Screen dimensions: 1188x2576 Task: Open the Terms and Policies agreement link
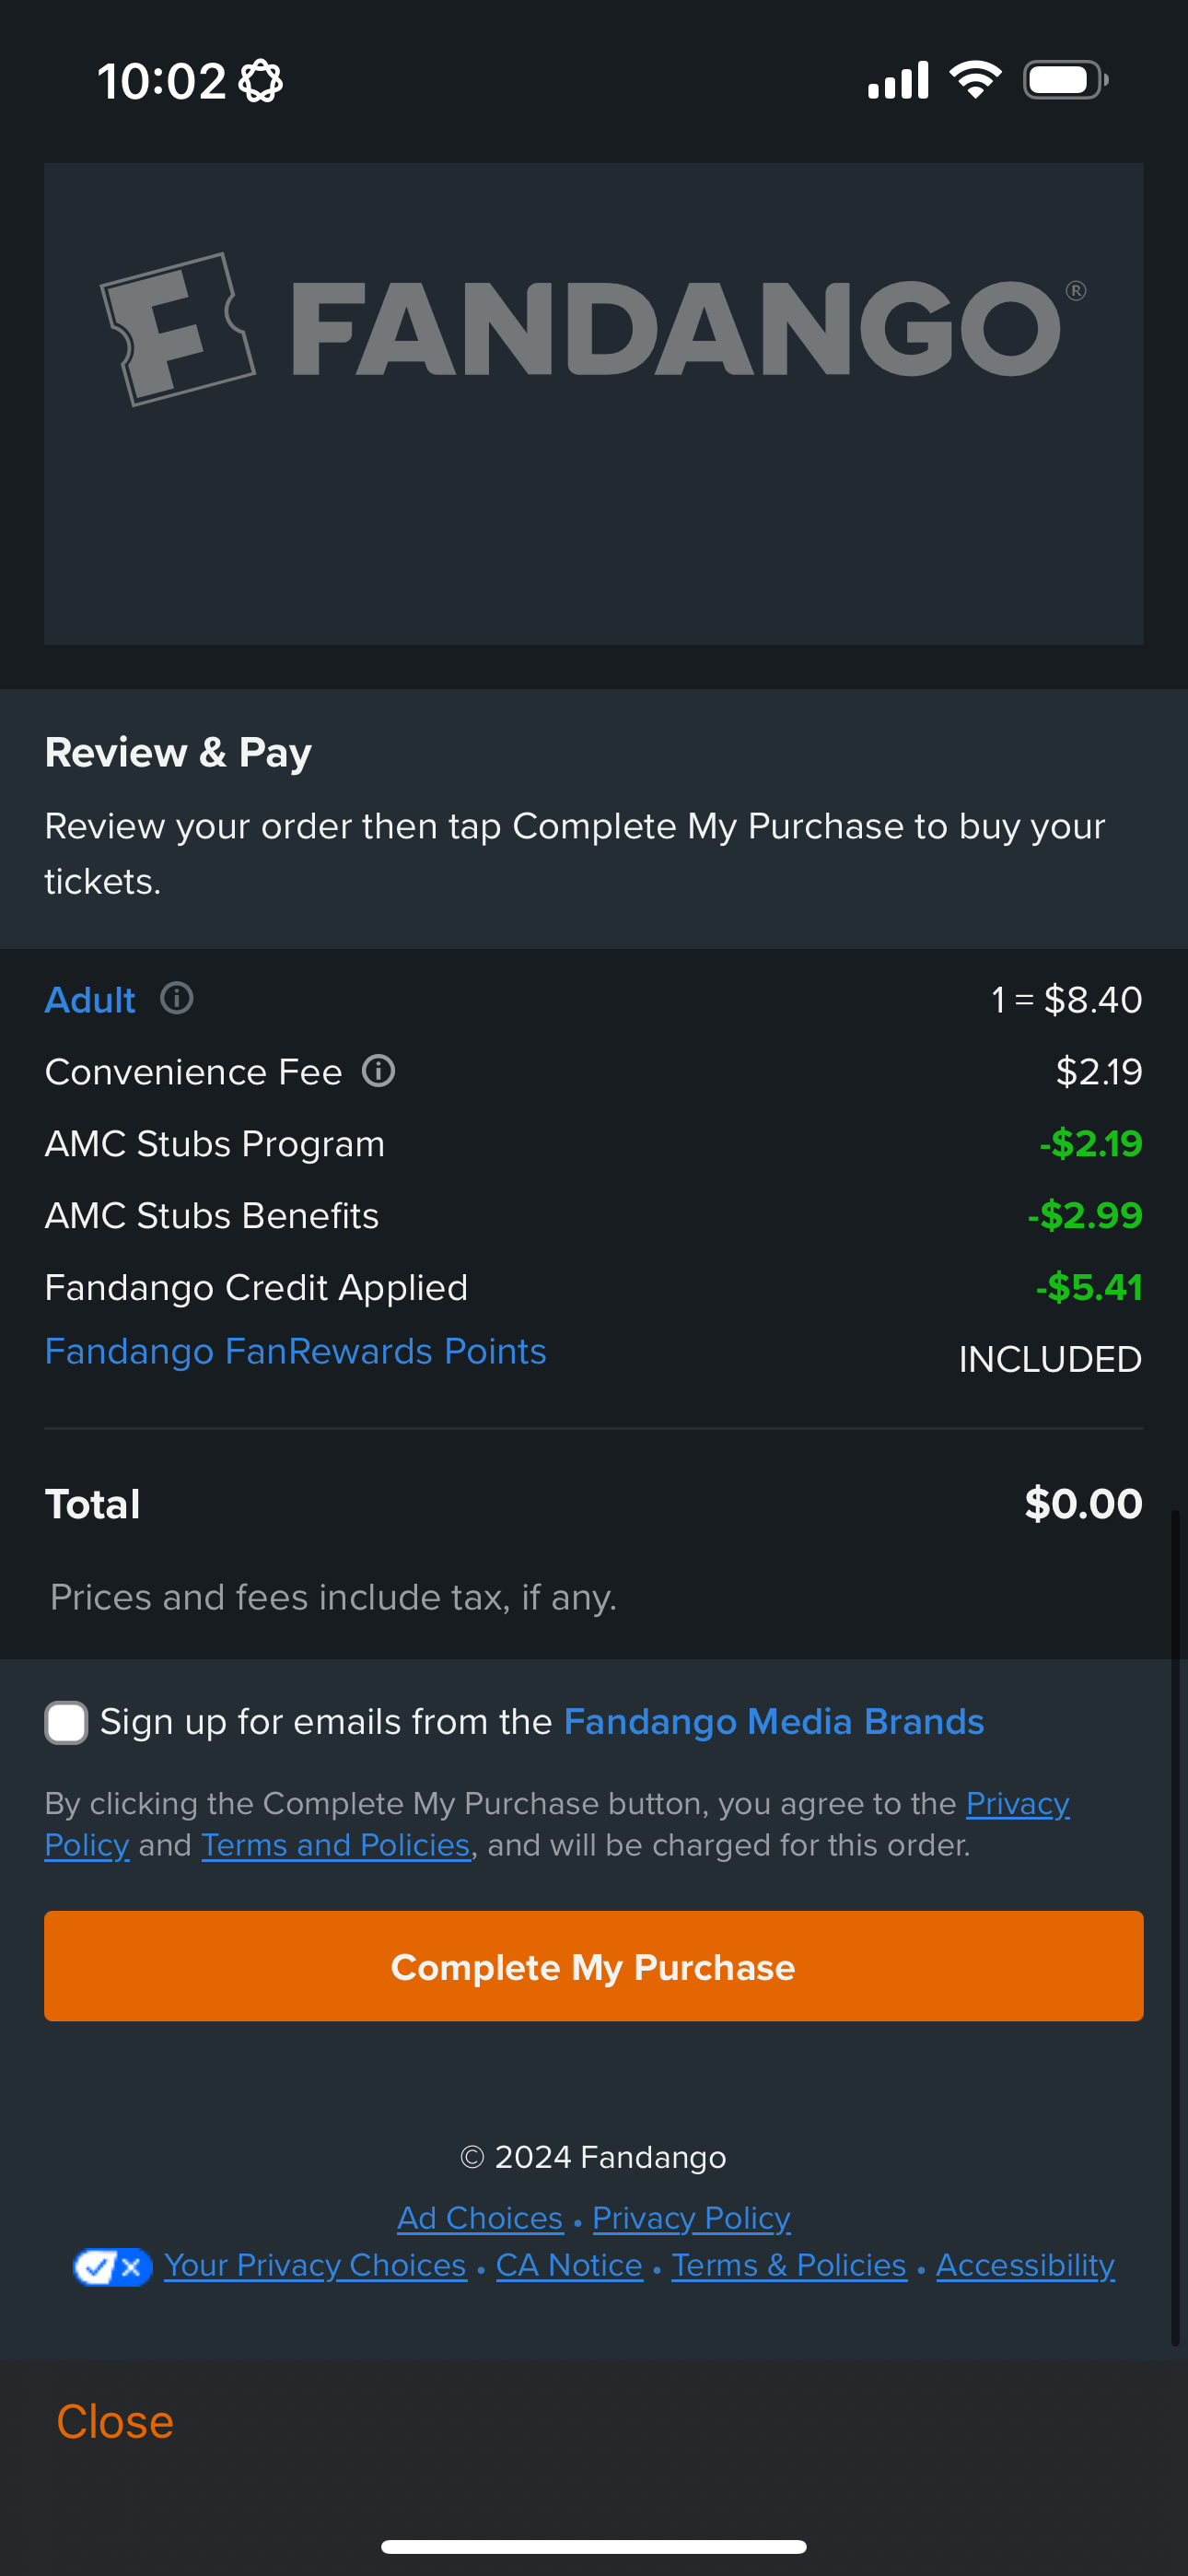335,1845
